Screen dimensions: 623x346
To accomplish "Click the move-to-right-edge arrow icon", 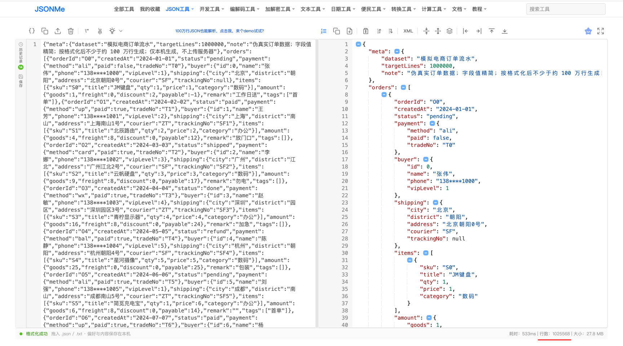I will point(479,31).
